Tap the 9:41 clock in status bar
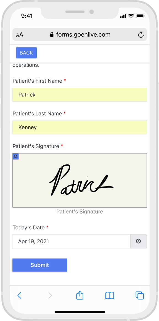Screen dimensions: 159x321 tap(27, 16)
